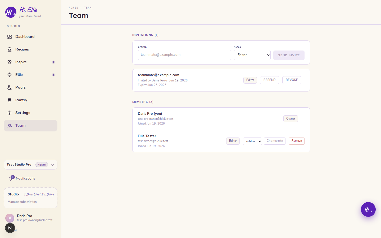Click the DP user avatar
Viewport: 381px width, 238px height.
pos(10,218)
